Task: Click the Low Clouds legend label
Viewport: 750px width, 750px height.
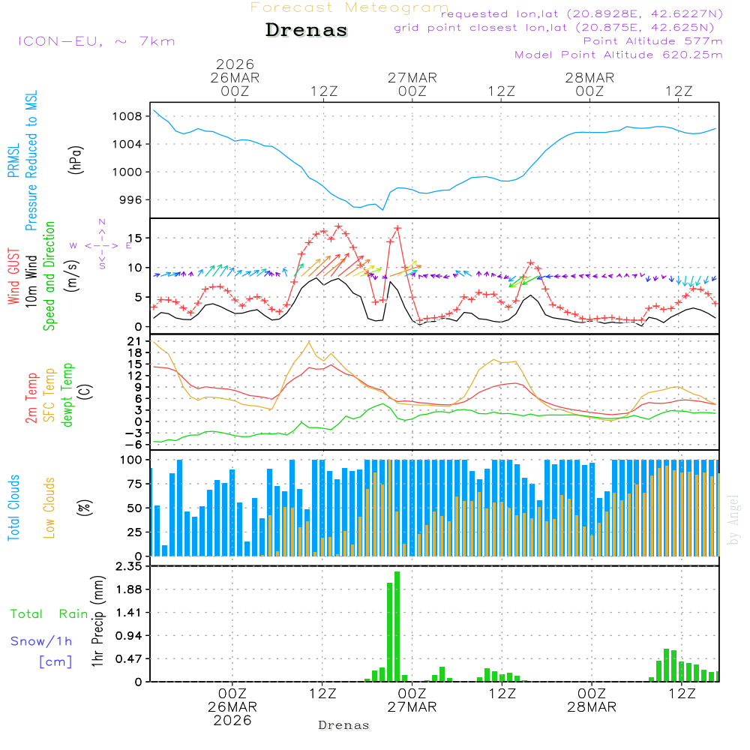Action: (49, 508)
